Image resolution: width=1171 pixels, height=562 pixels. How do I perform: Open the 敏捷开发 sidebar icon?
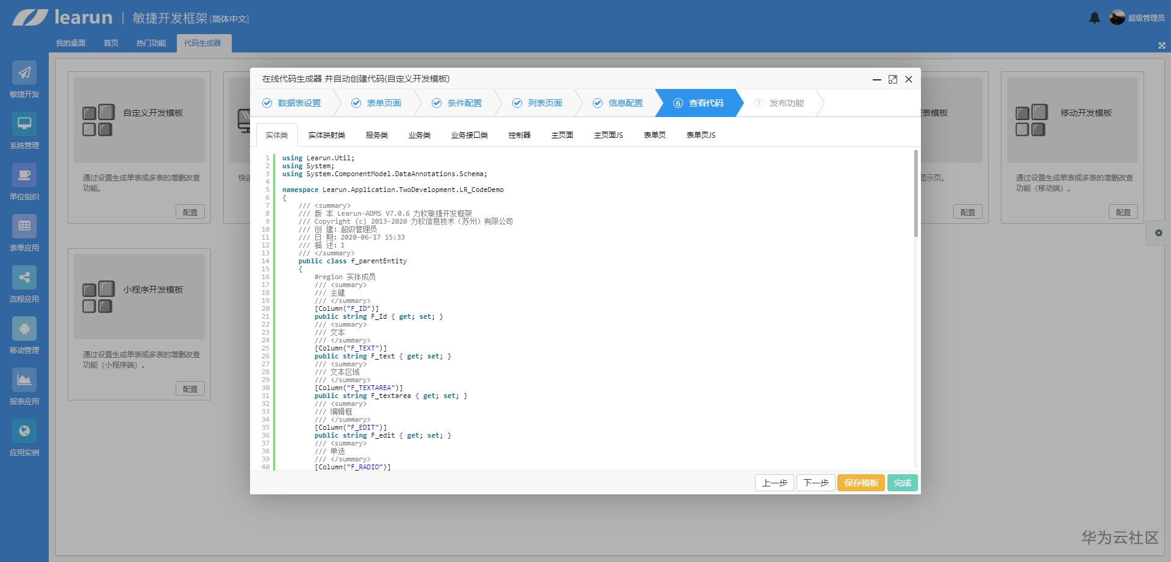tap(24, 73)
